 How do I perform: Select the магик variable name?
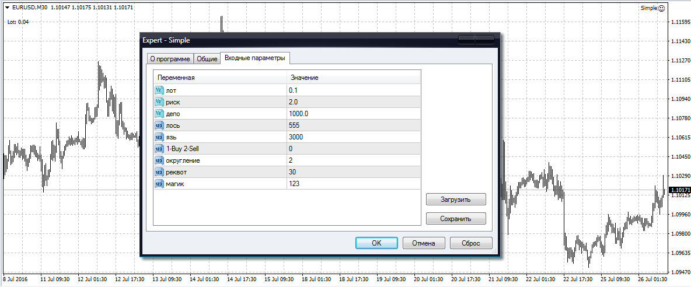coord(175,184)
